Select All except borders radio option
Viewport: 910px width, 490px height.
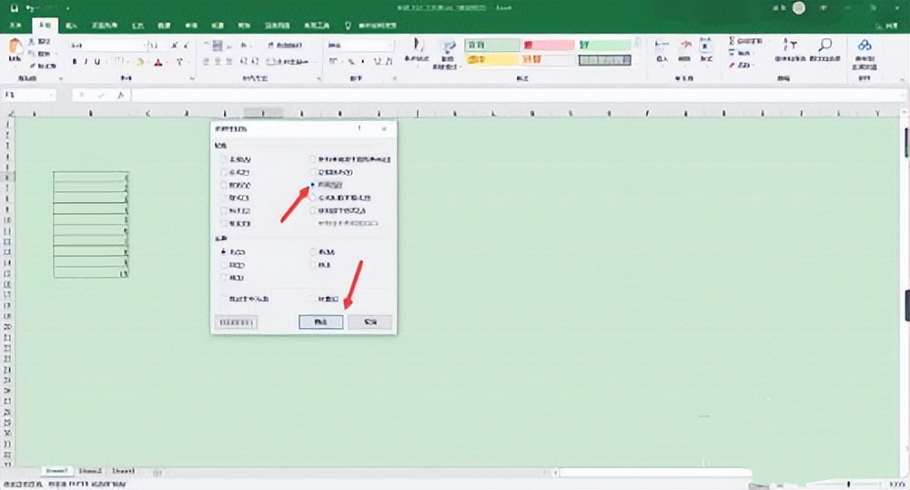pyautogui.click(x=313, y=172)
